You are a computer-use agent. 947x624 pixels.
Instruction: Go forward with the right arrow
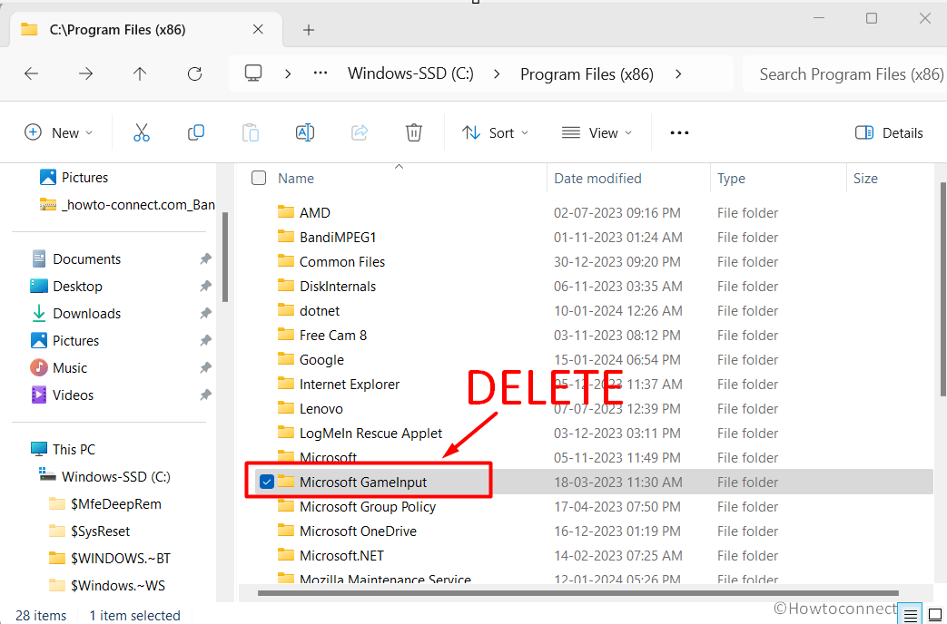pyautogui.click(x=85, y=73)
